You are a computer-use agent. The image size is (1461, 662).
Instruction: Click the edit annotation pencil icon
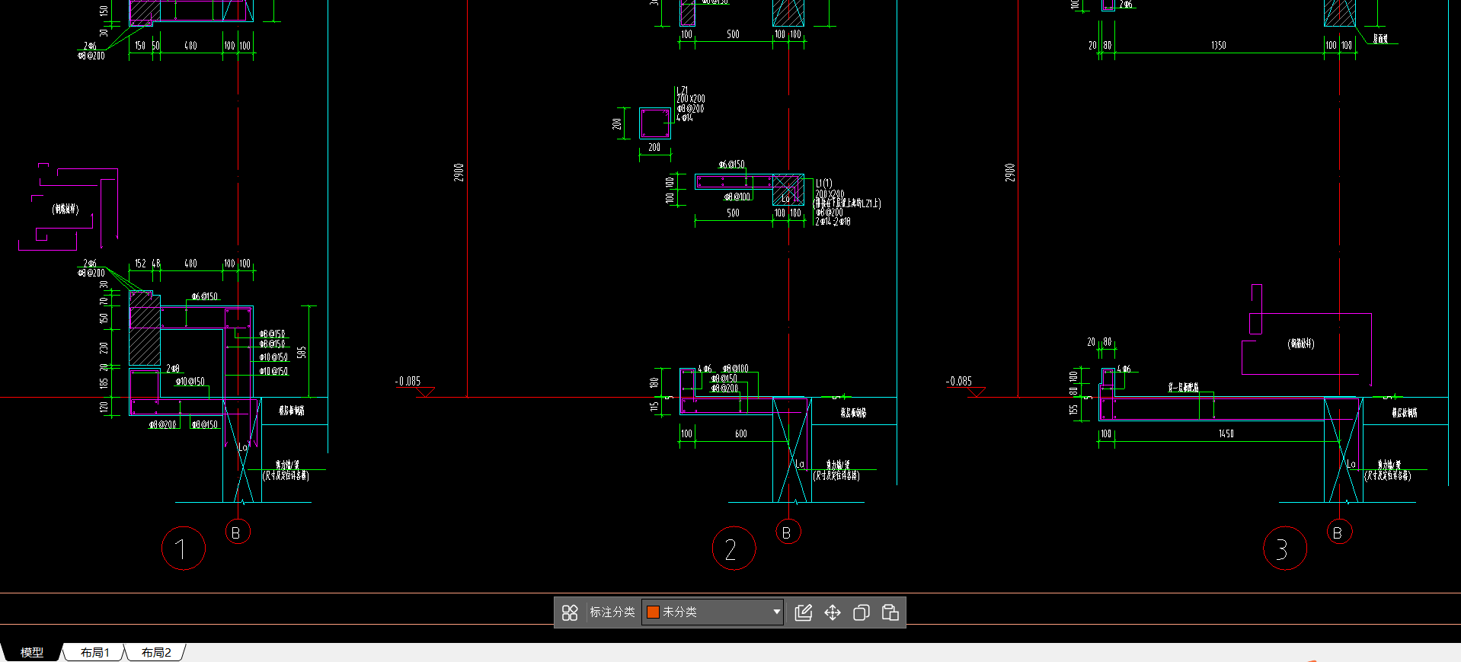coord(803,612)
